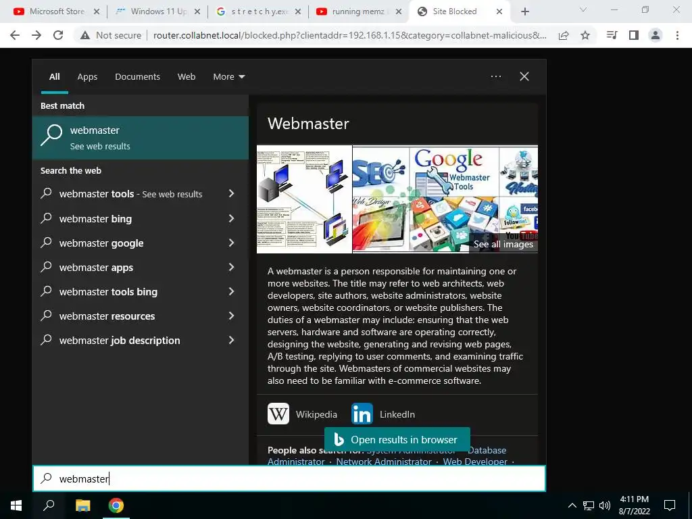Open the tab search dropdown in Chrome
This screenshot has width=692, height=519.
583,9
